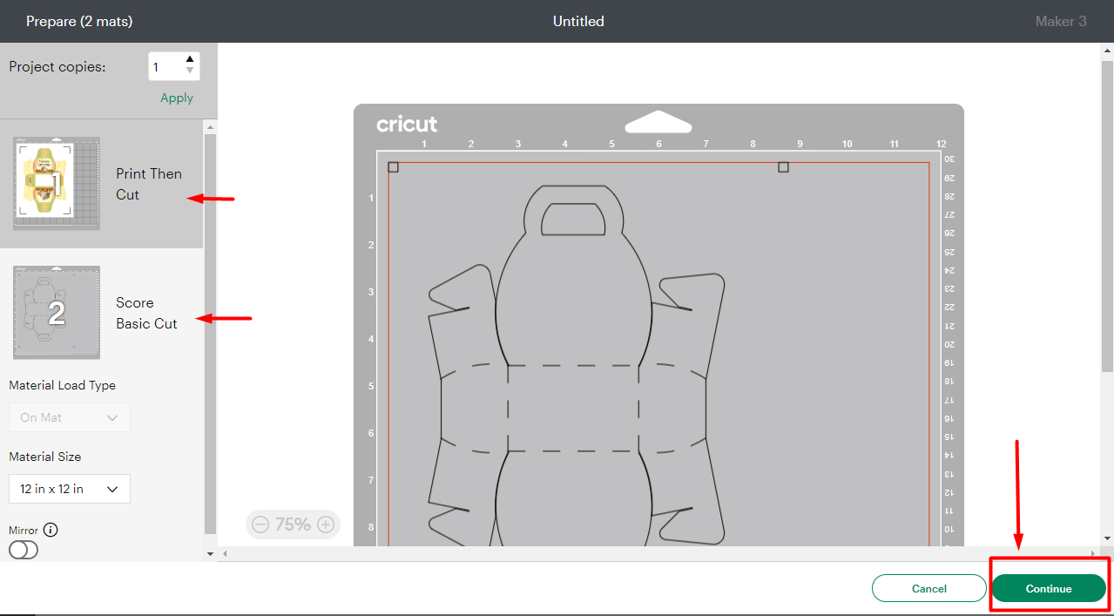This screenshot has height=616, width=1114.
Task: Click the Prepare (2 mats) header
Action: point(78,21)
